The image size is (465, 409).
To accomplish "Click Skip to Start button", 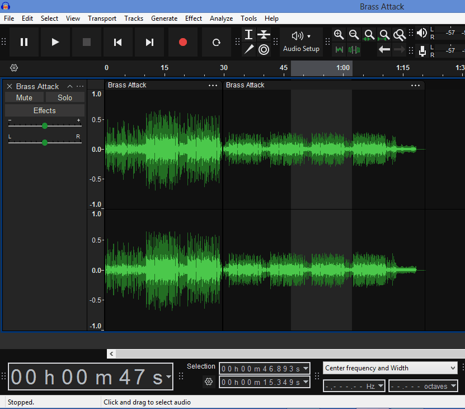I will (118, 42).
